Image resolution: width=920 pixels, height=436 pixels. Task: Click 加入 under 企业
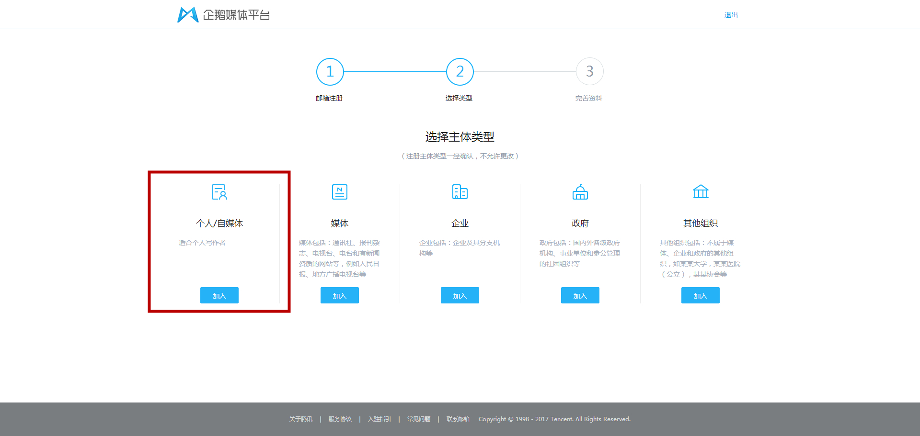460,295
